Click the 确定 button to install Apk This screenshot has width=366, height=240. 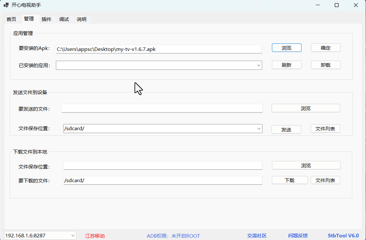(326, 48)
